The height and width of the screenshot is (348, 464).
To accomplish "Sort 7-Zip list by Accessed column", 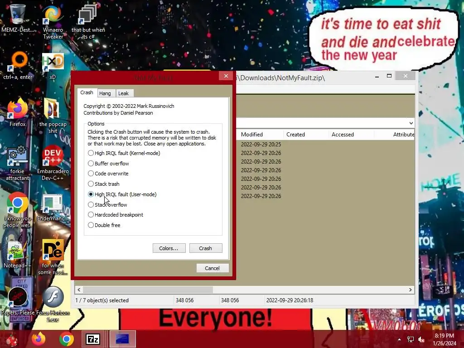I will [x=351, y=134].
